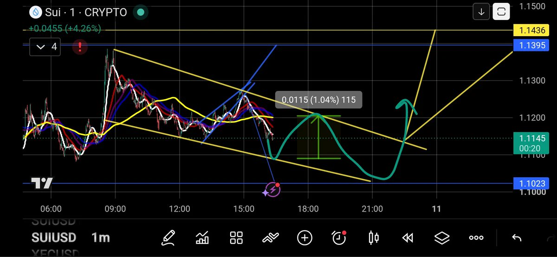Tap the +0.0455 (+4.26%) change value

[65, 28]
